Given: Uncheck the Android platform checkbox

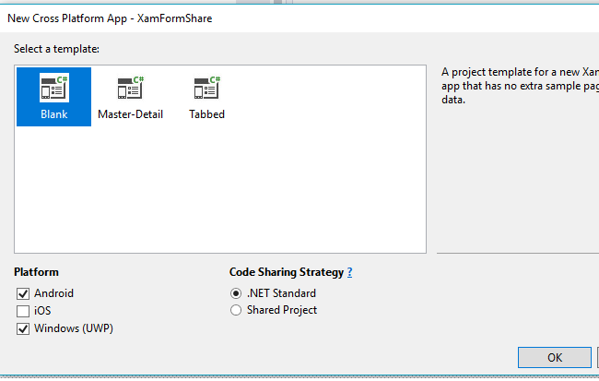Looking at the screenshot, I should (23, 293).
